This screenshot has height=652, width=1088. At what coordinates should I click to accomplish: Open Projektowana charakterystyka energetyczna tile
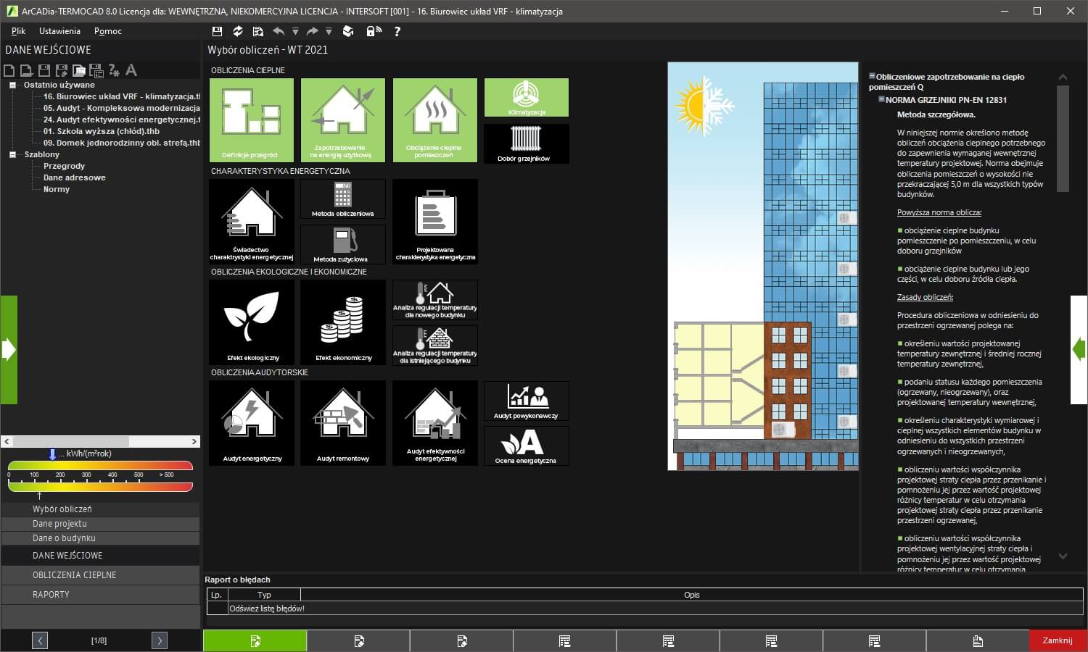tap(435, 221)
